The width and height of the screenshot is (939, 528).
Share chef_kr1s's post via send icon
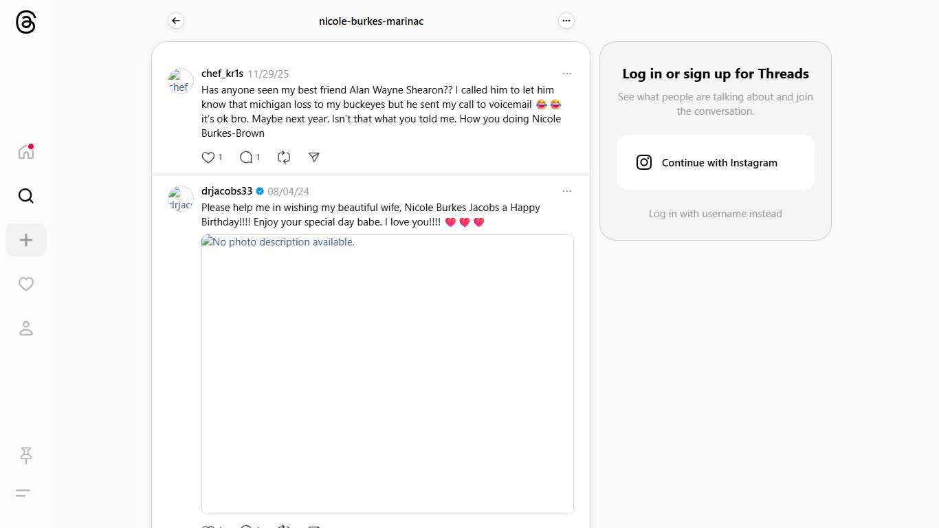click(314, 157)
